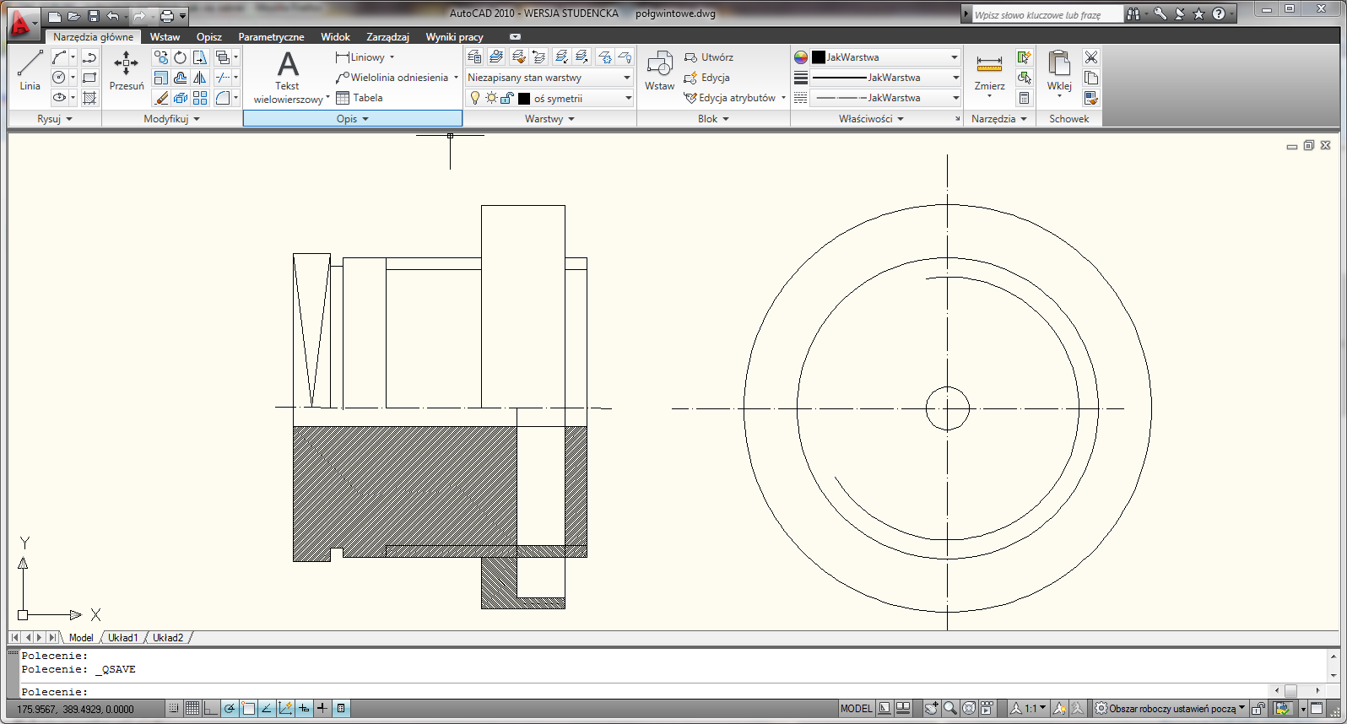Screen dimensions: 1347x724
Task: Expand the Rysuj panel
Action: pyautogui.click(x=55, y=119)
